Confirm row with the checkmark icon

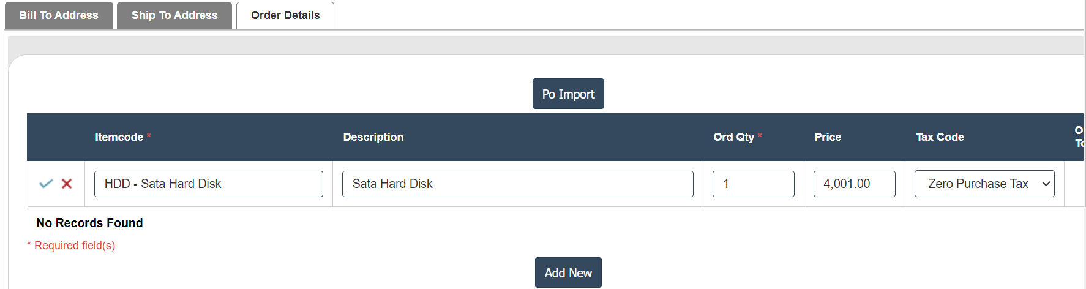tap(46, 184)
